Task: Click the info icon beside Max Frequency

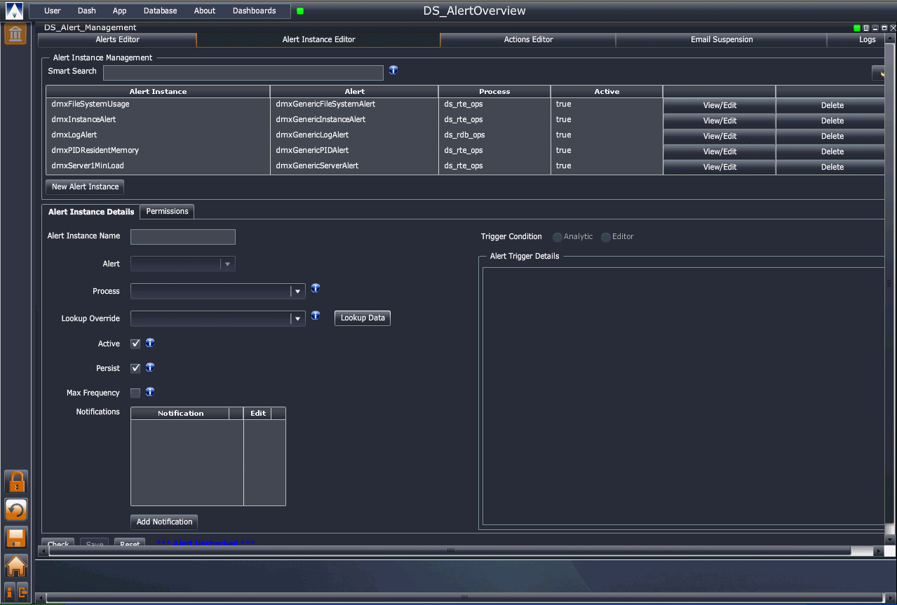Action: point(150,392)
